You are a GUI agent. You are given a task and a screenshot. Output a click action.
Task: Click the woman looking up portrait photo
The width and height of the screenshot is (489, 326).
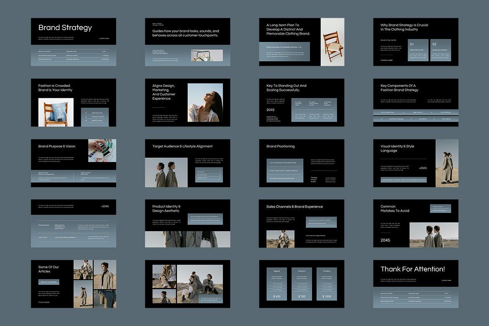[205, 103]
